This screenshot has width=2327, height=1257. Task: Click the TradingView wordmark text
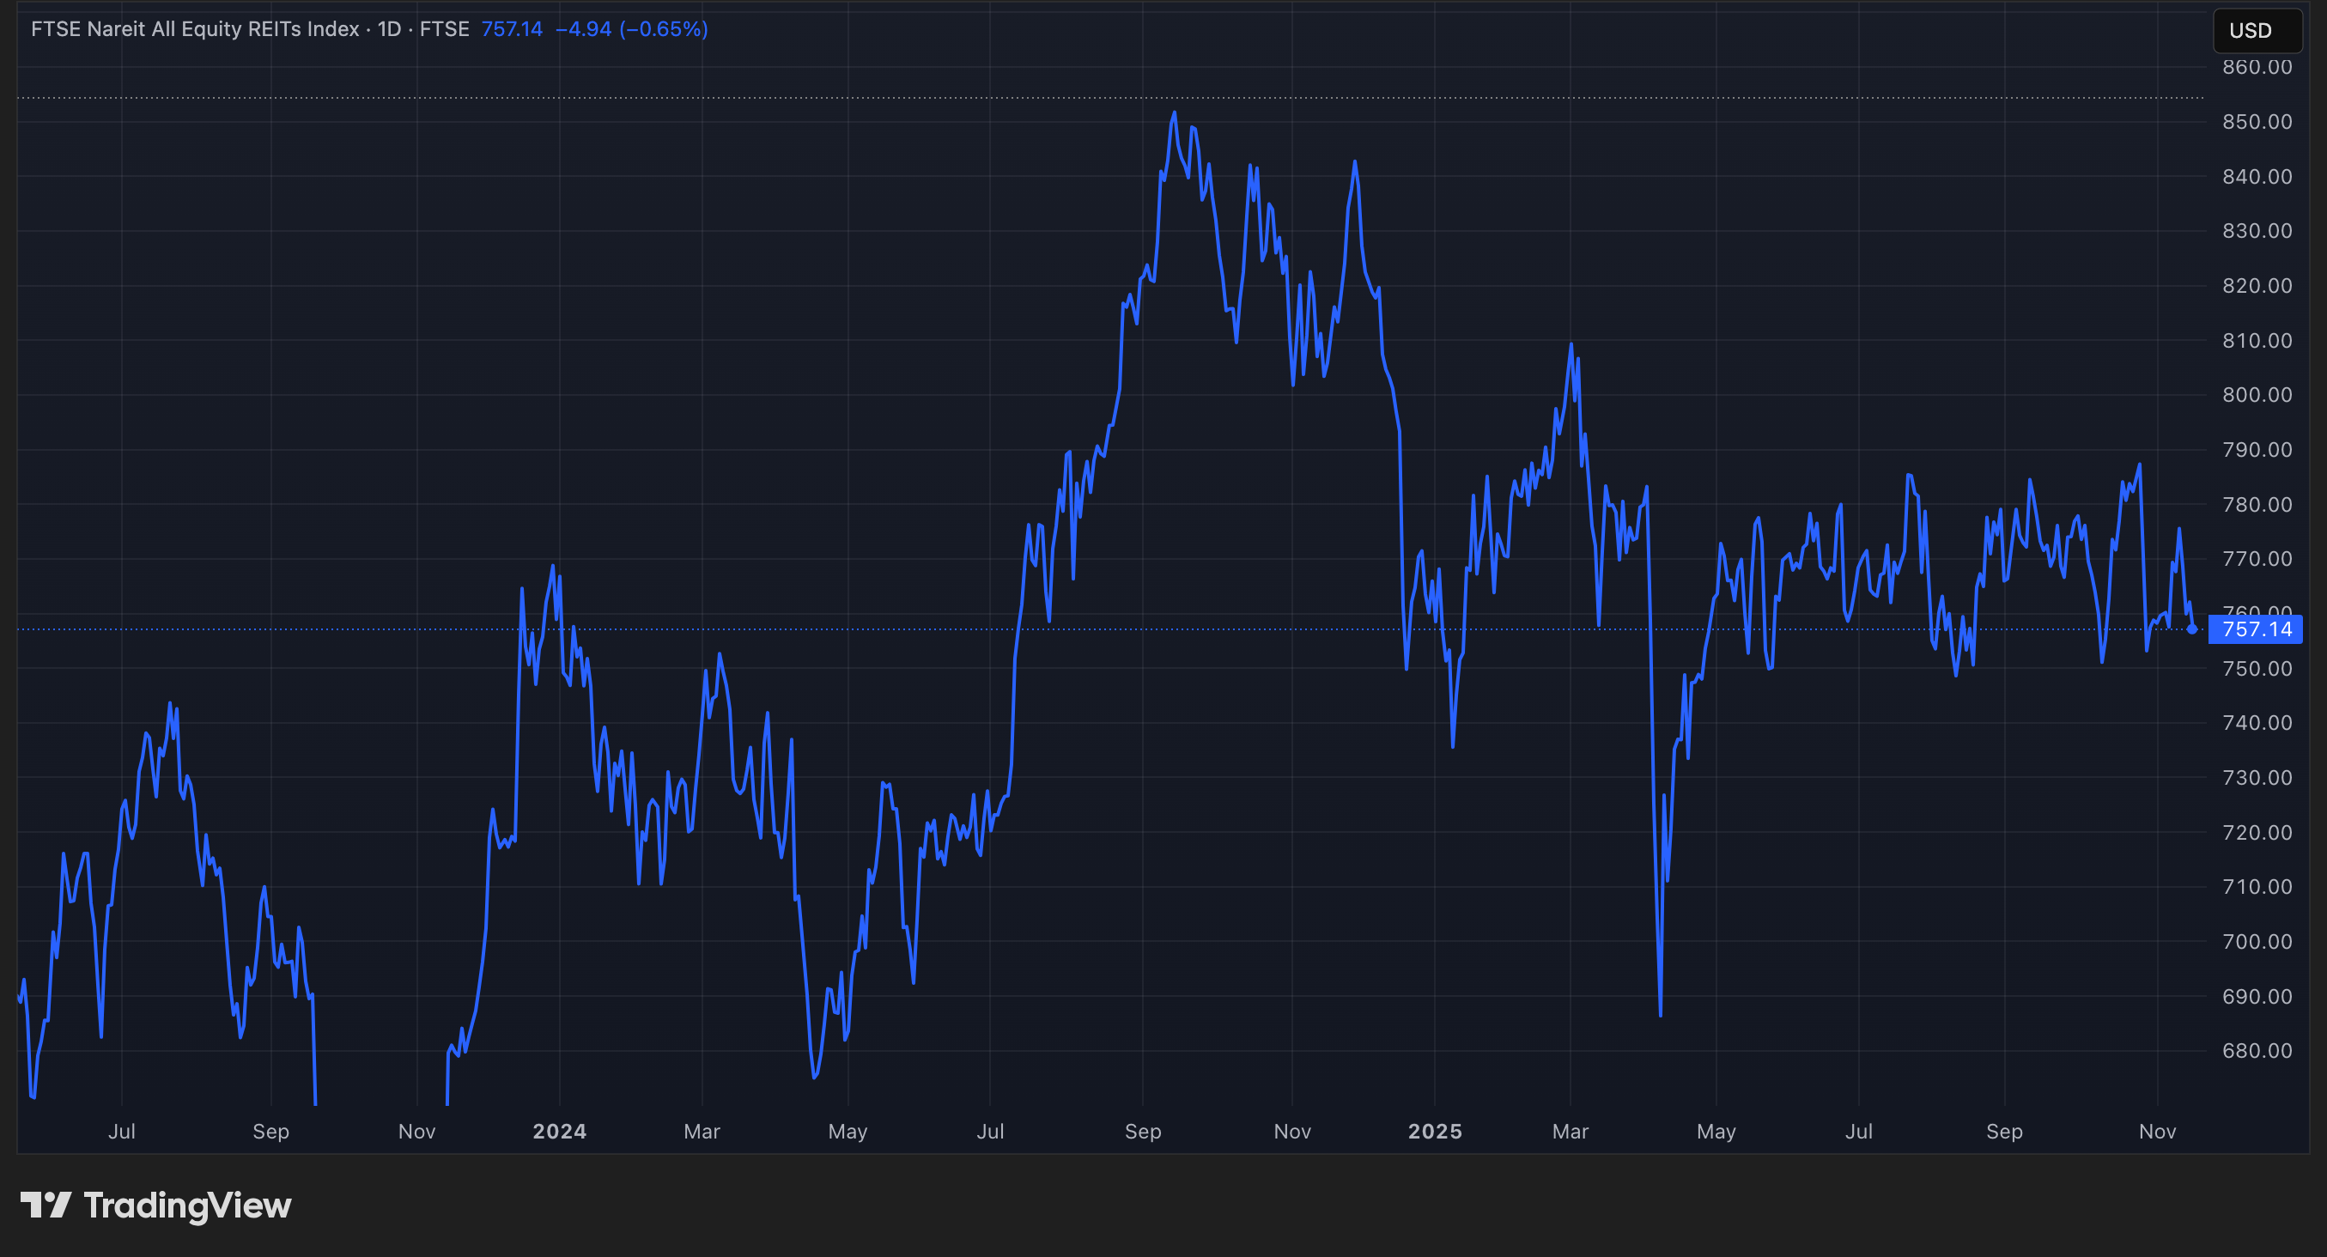point(187,1205)
